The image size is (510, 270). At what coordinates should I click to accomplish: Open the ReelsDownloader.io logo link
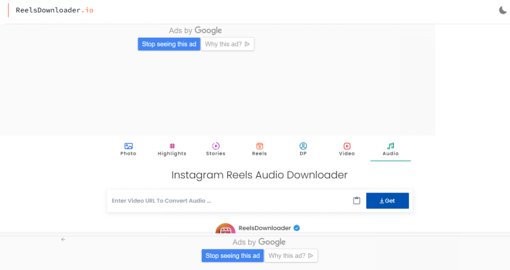point(55,10)
